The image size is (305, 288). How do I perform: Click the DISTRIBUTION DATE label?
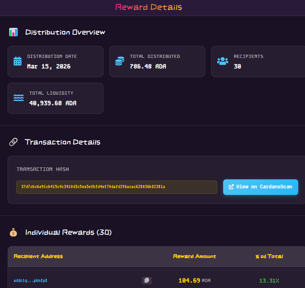[x=52, y=56]
